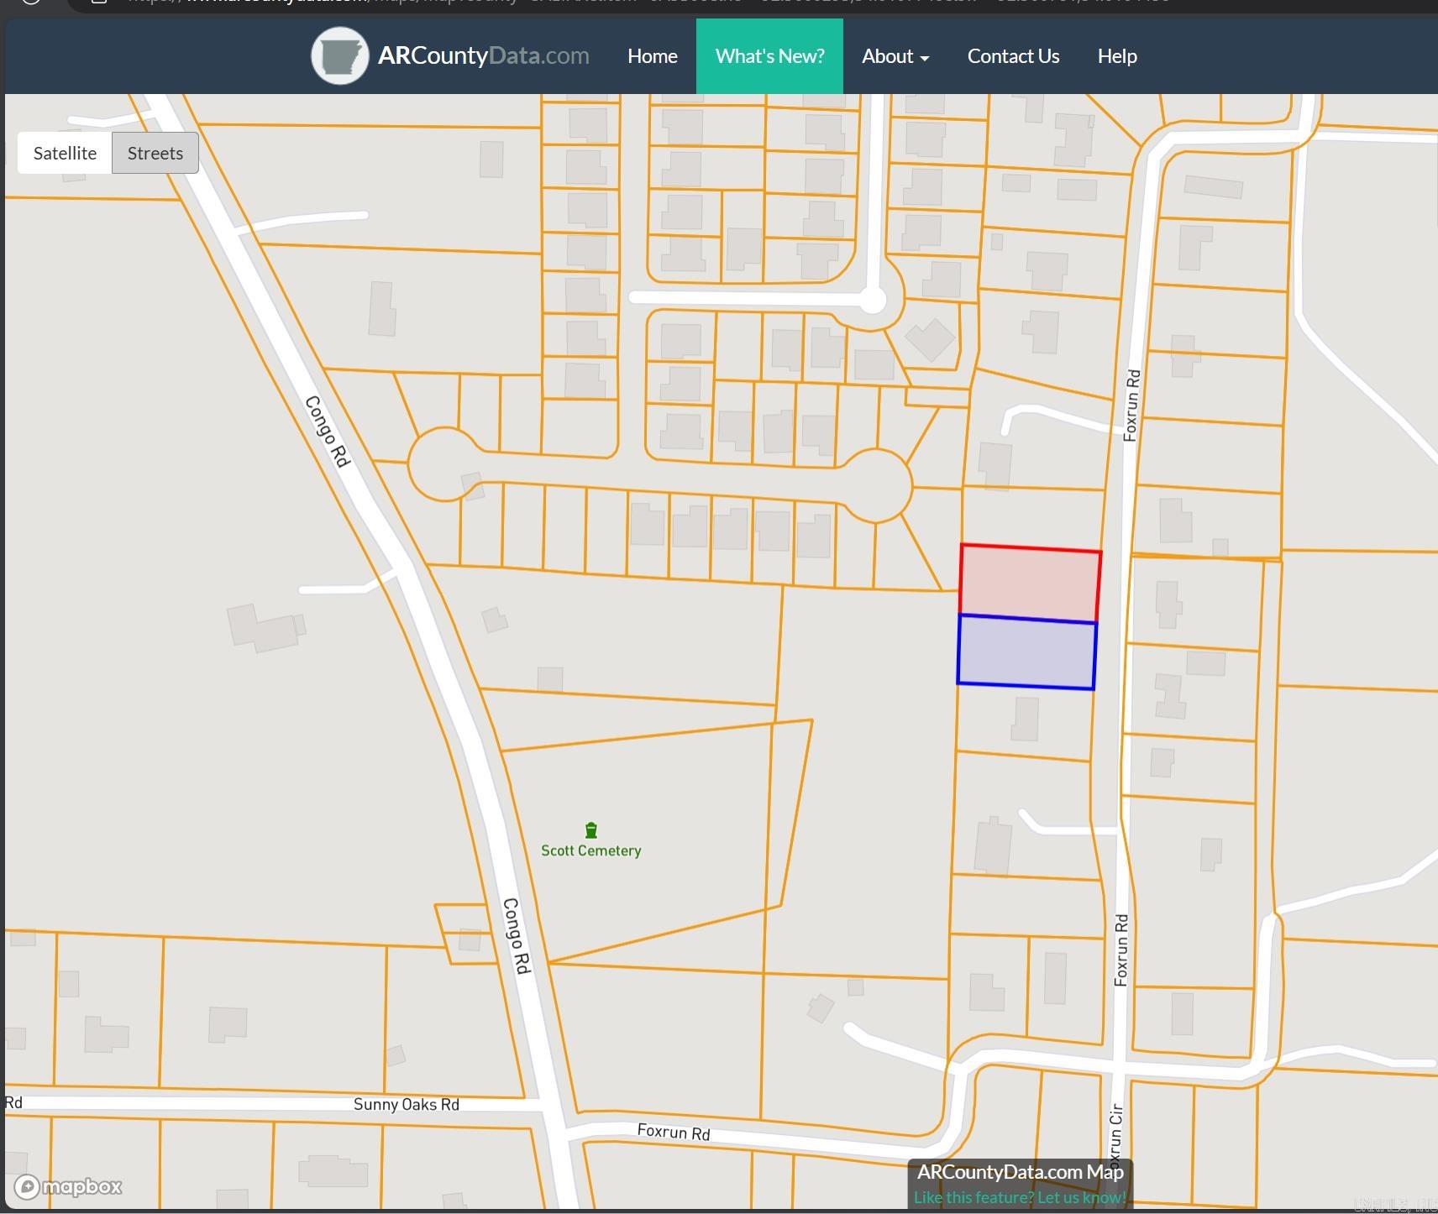Click the upper Congo Rd street label
Screen dimensions: 1438x1214
tap(327, 431)
